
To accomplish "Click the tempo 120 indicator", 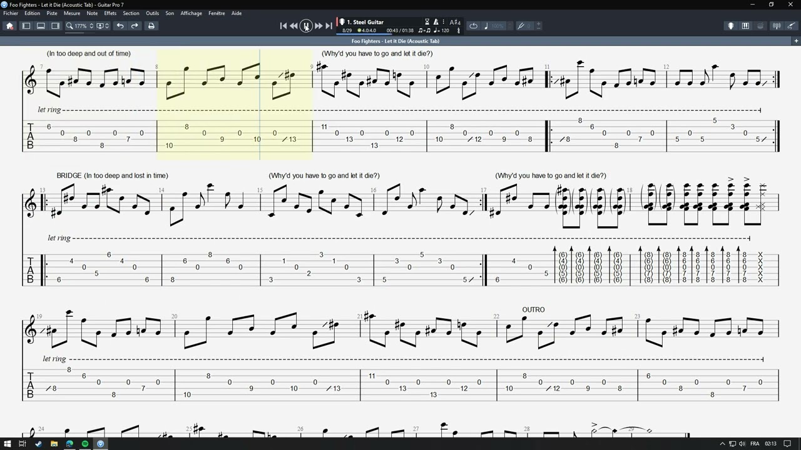I will [442, 30].
